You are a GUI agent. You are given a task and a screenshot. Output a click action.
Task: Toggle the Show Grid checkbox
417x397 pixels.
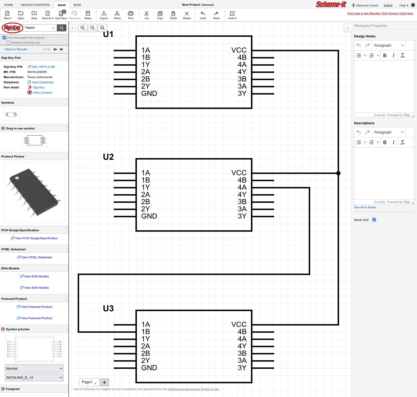(374, 220)
